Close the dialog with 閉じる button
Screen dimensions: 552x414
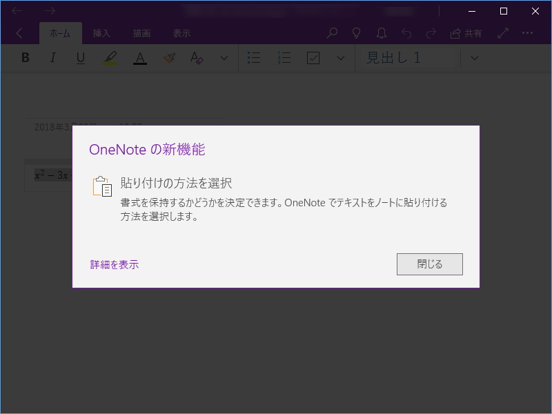pos(429,264)
